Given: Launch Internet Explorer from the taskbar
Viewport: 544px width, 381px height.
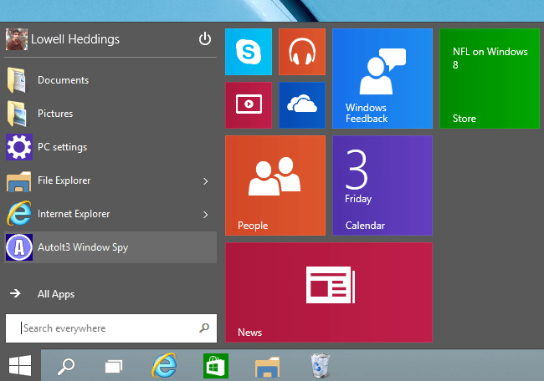Looking at the screenshot, I should [x=164, y=365].
